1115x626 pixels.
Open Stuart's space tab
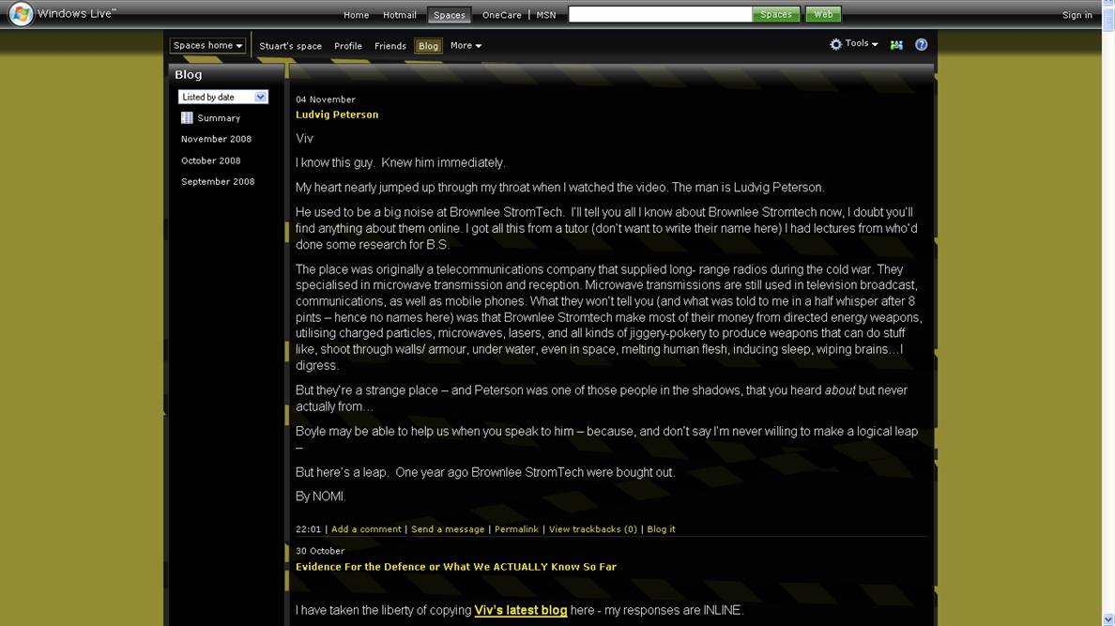290,46
